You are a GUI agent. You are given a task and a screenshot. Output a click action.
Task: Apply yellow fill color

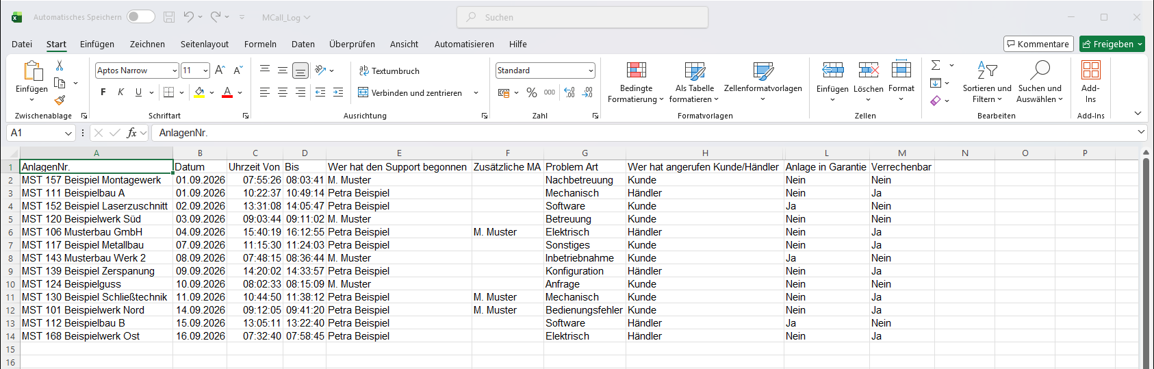[199, 92]
